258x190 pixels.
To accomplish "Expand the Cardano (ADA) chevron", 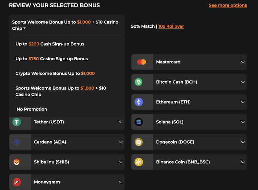I will pos(120,142).
